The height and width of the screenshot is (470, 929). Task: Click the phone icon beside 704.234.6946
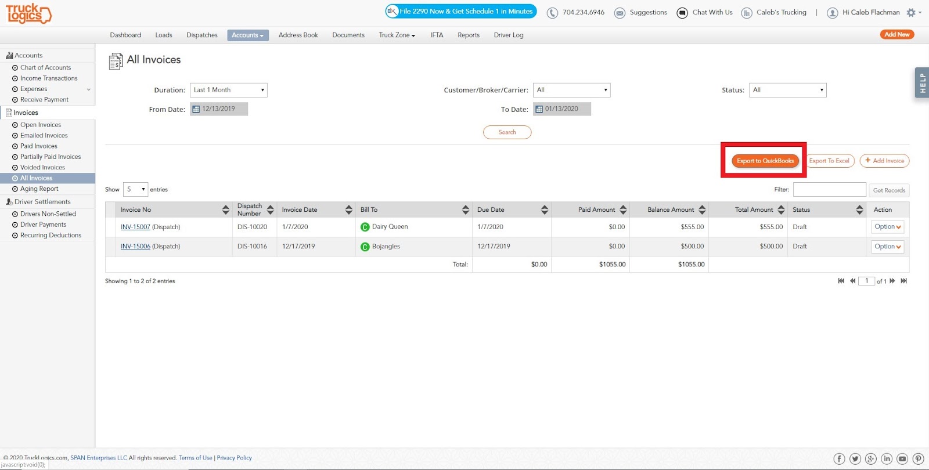[x=552, y=13]
